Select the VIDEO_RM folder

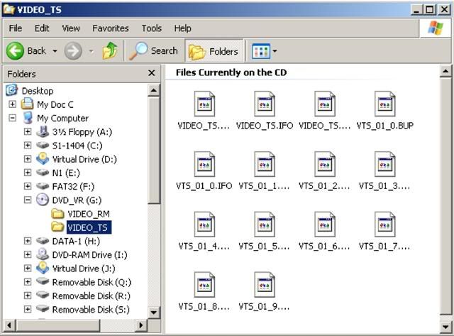click(x=89, y=214)
